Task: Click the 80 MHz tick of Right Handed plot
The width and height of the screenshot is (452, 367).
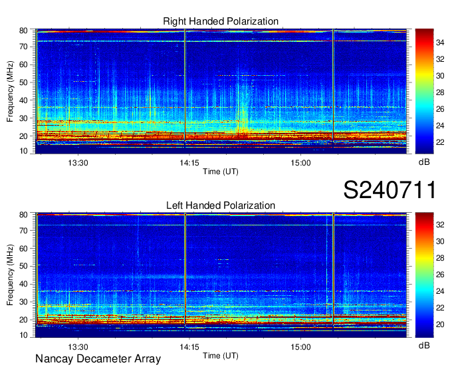Action: point(23,31)
